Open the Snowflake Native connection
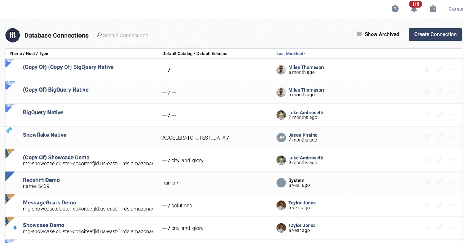463x243 pixels. pos(45,135)
